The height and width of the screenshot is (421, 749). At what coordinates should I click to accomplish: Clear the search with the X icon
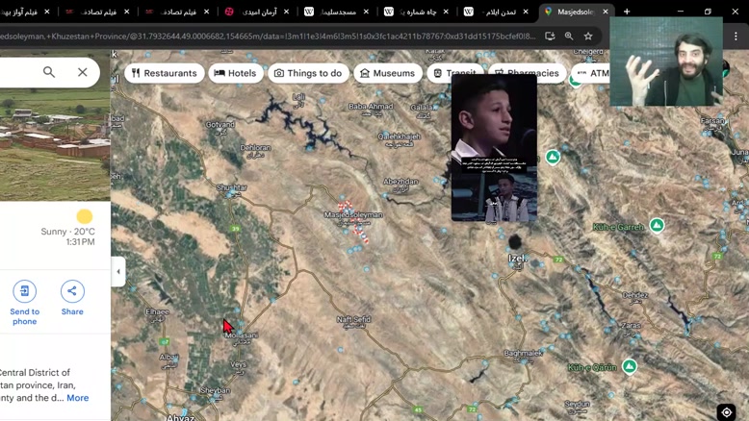[82, 72]
